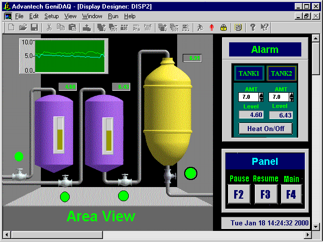Click the TANK2 AMT spinner arrows

(x=291, y=96)
